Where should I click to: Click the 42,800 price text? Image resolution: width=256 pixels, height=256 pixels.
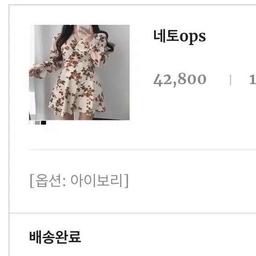(x=180, y=80)
